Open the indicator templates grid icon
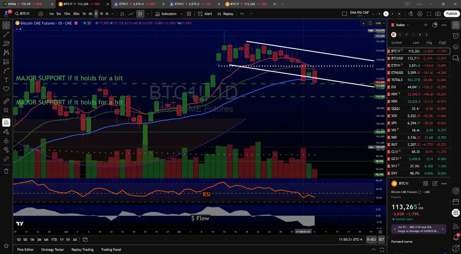Image resolution: width=461 pixels, height=254 pixels. [189, 13]
